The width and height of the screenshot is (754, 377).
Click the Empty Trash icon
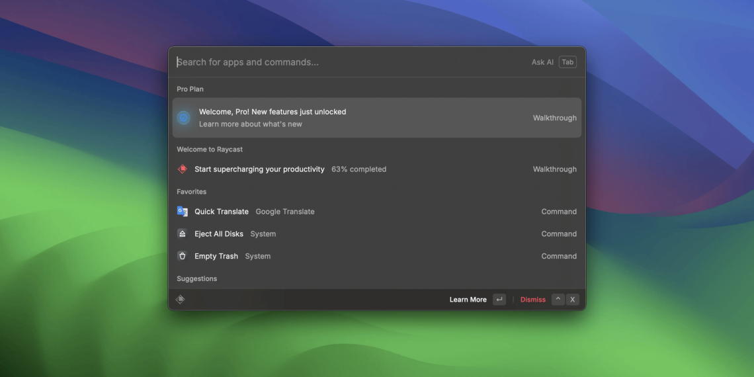pos(183,256)
